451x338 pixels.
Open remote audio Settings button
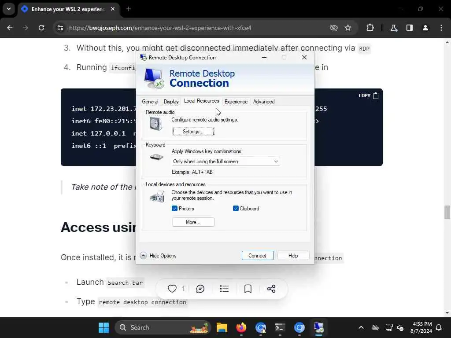click(x=193, y=132)
